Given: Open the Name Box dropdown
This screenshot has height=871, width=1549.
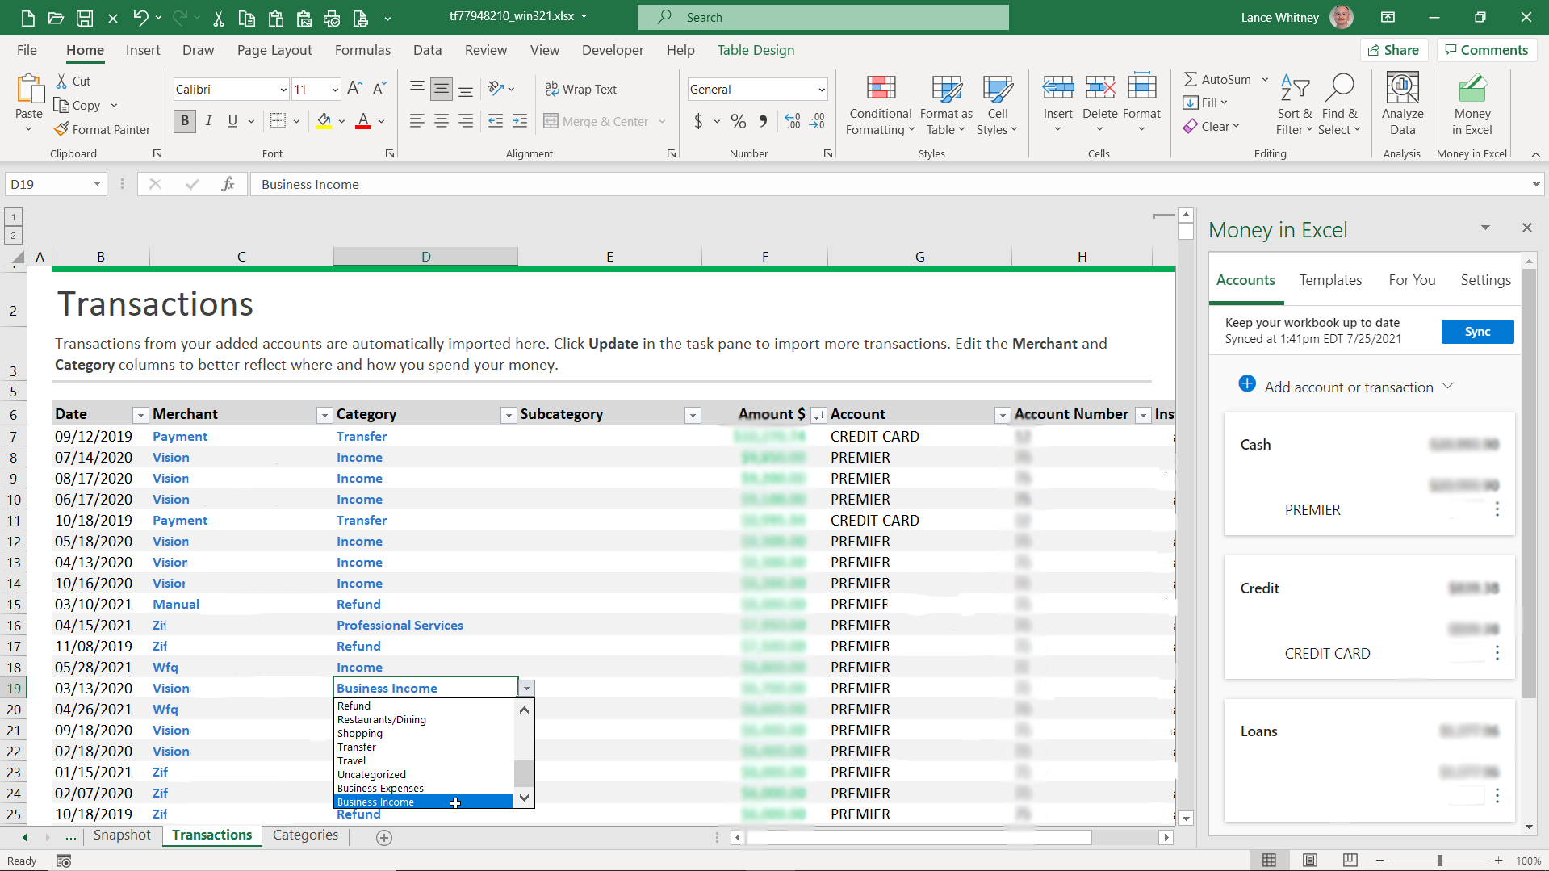Looking at the screenshot, I should 97,184.
